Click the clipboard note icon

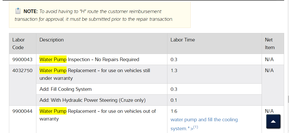tap(18, 11)
